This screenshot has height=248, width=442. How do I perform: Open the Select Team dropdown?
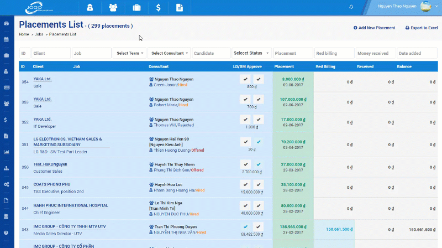pyautogui.click(x=129, y=53)
